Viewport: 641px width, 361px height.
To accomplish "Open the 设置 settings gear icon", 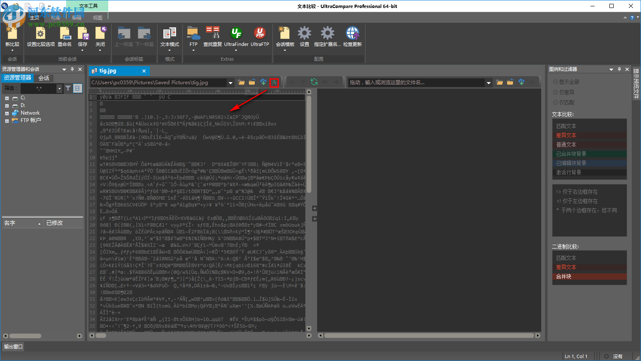I will tap(304, 33).
